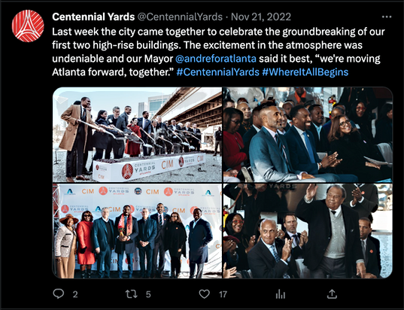404x310 pixels.
Task: Open the groundbreaking shovel ceremony photo
Action: click(x=137, y=135)
